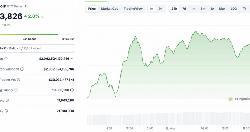Click info icon beside Trading Vol label
The height and width of the screenshot is (132, 250).
click(18, 80)
